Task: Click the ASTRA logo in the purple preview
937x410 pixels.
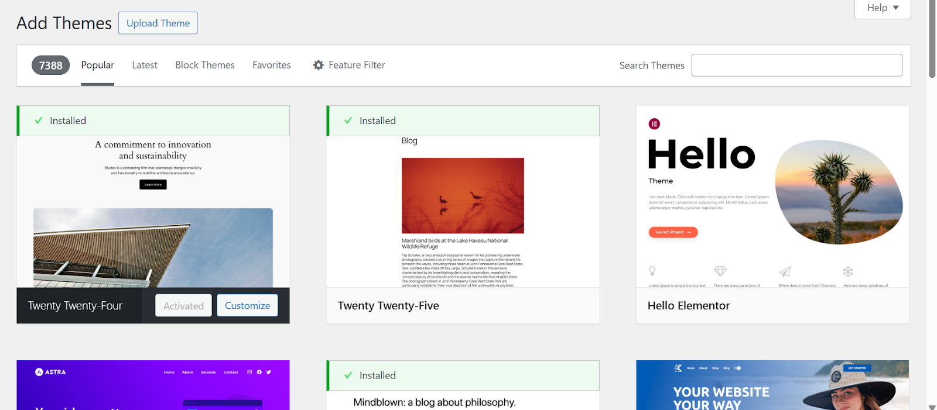Action: (x=50, y=372)
